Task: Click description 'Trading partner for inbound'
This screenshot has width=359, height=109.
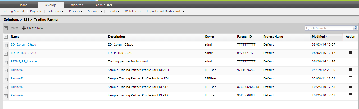Action: click(x=128, y=61)
